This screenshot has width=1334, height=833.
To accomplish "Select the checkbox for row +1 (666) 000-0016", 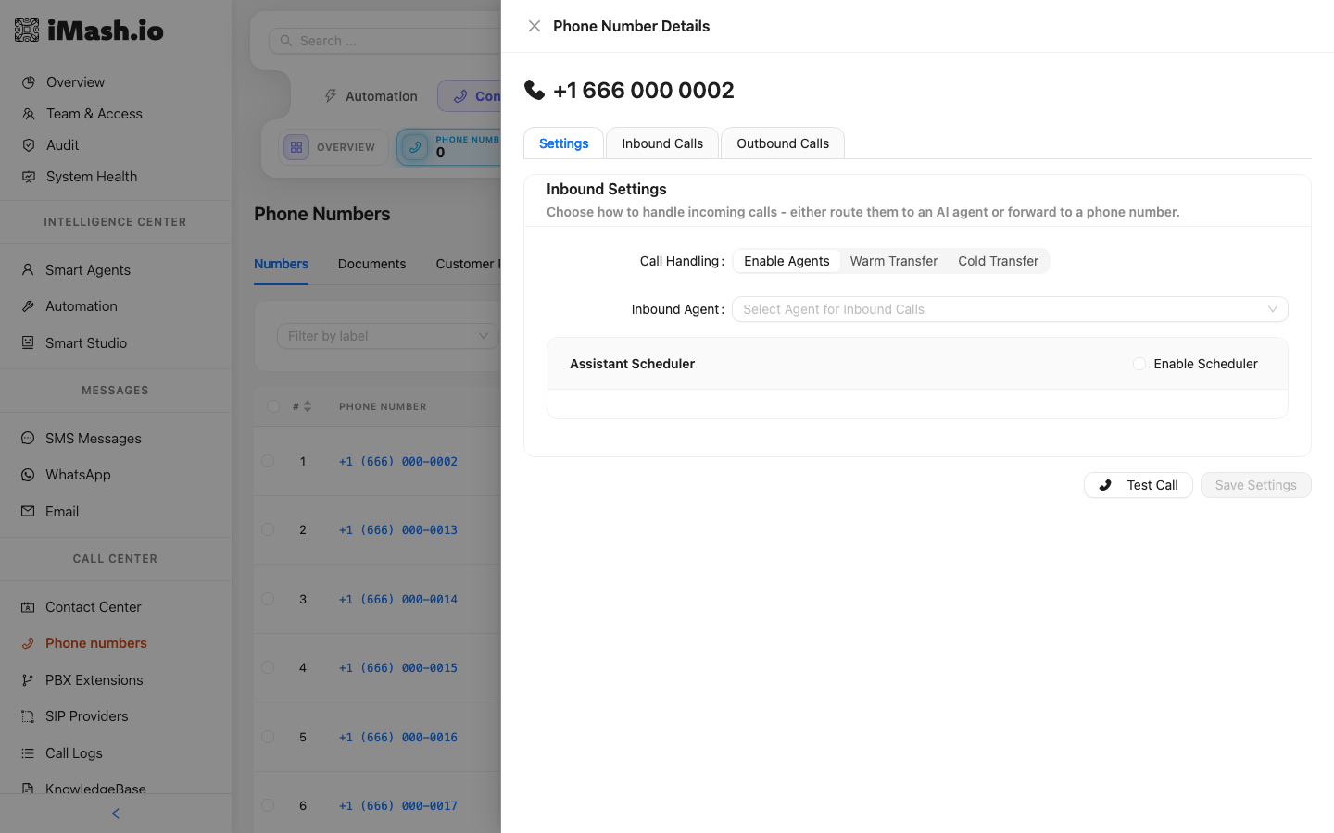I will [x=268, y=737].
